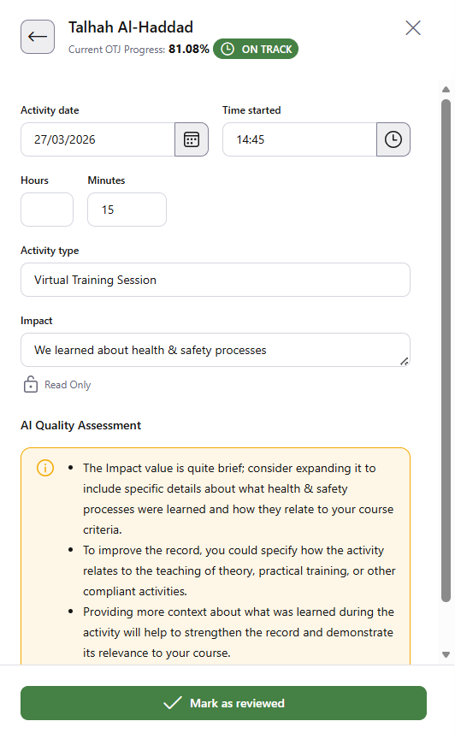Click the vertical scrollbar thumb
This screenshot has width=455, height=733.
(x=446, y=351)
